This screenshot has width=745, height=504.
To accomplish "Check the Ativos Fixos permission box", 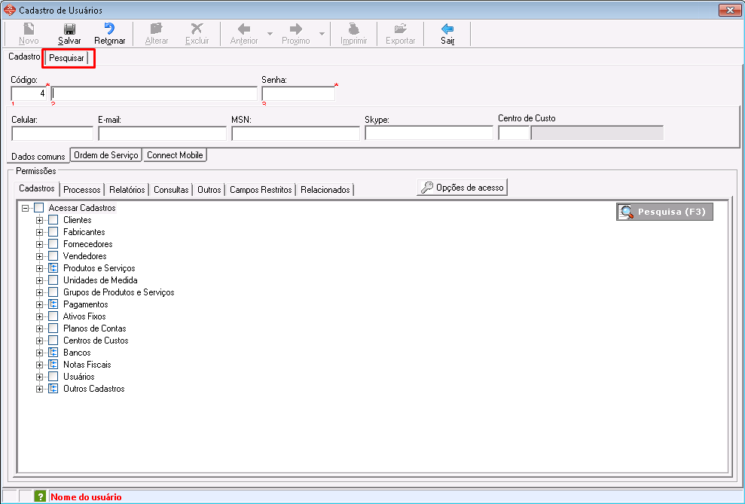I will pos(53,316).
